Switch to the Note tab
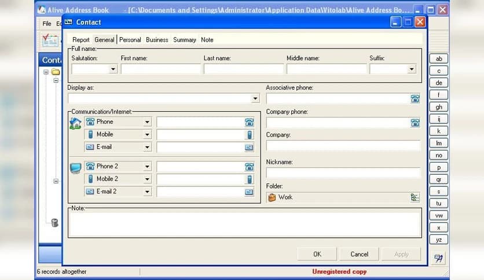Image resolution: width=484 pixels, height=280 pixels. point(207,40)
